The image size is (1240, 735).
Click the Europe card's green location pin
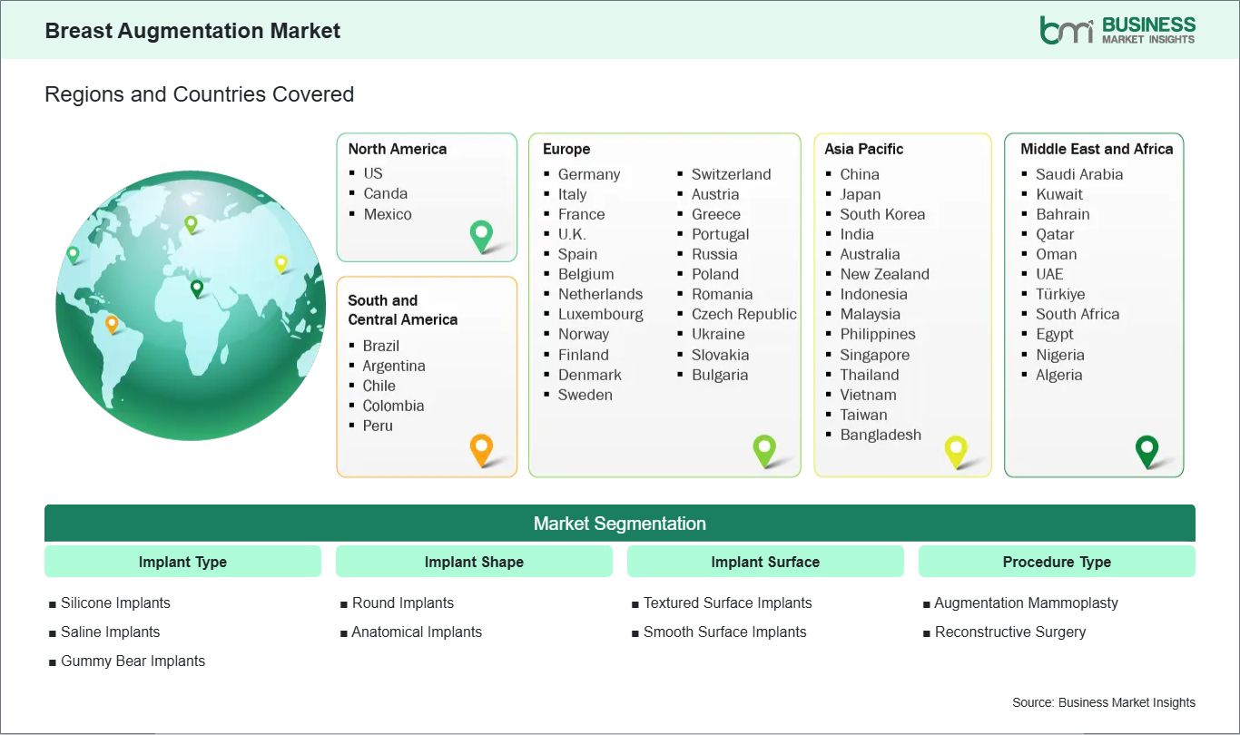point(765,448)
